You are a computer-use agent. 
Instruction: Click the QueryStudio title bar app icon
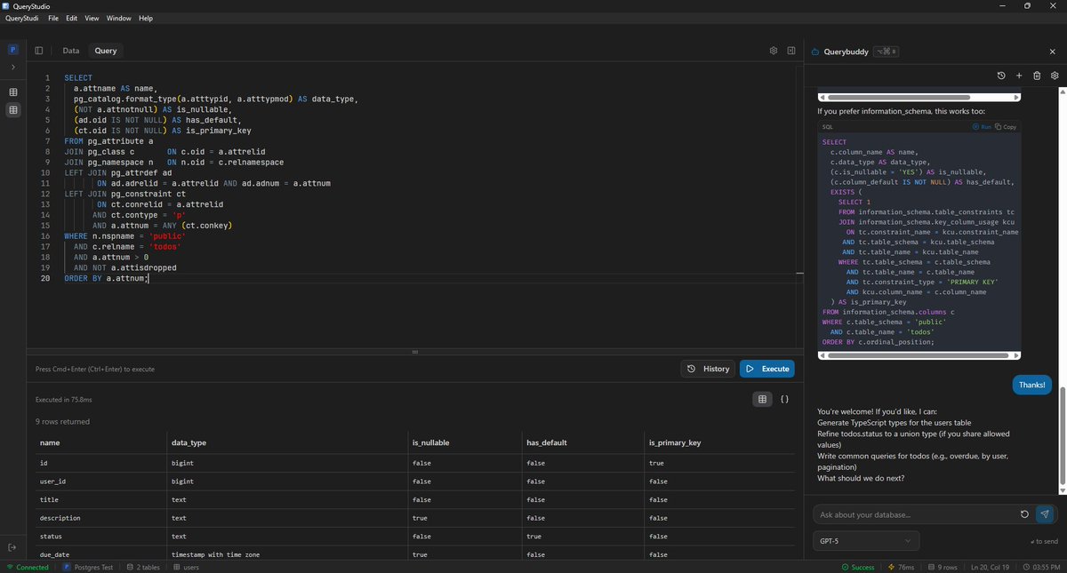[5, 5]
